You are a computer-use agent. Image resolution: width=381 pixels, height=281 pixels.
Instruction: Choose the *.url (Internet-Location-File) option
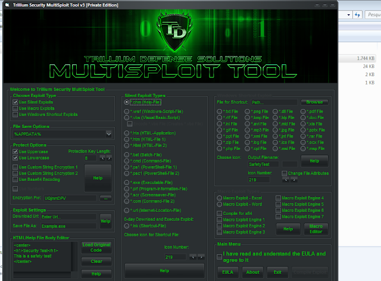coord(127,211)
